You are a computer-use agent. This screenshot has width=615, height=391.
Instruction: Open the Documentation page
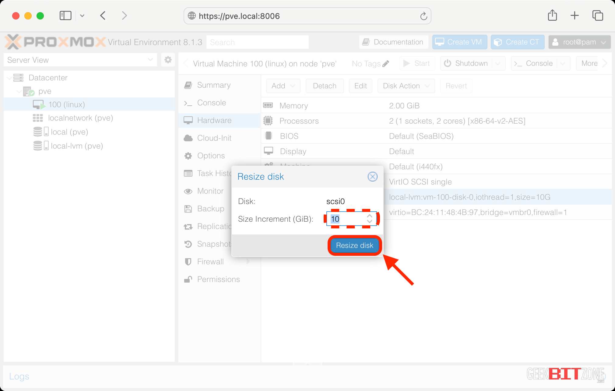click(393, 42)
